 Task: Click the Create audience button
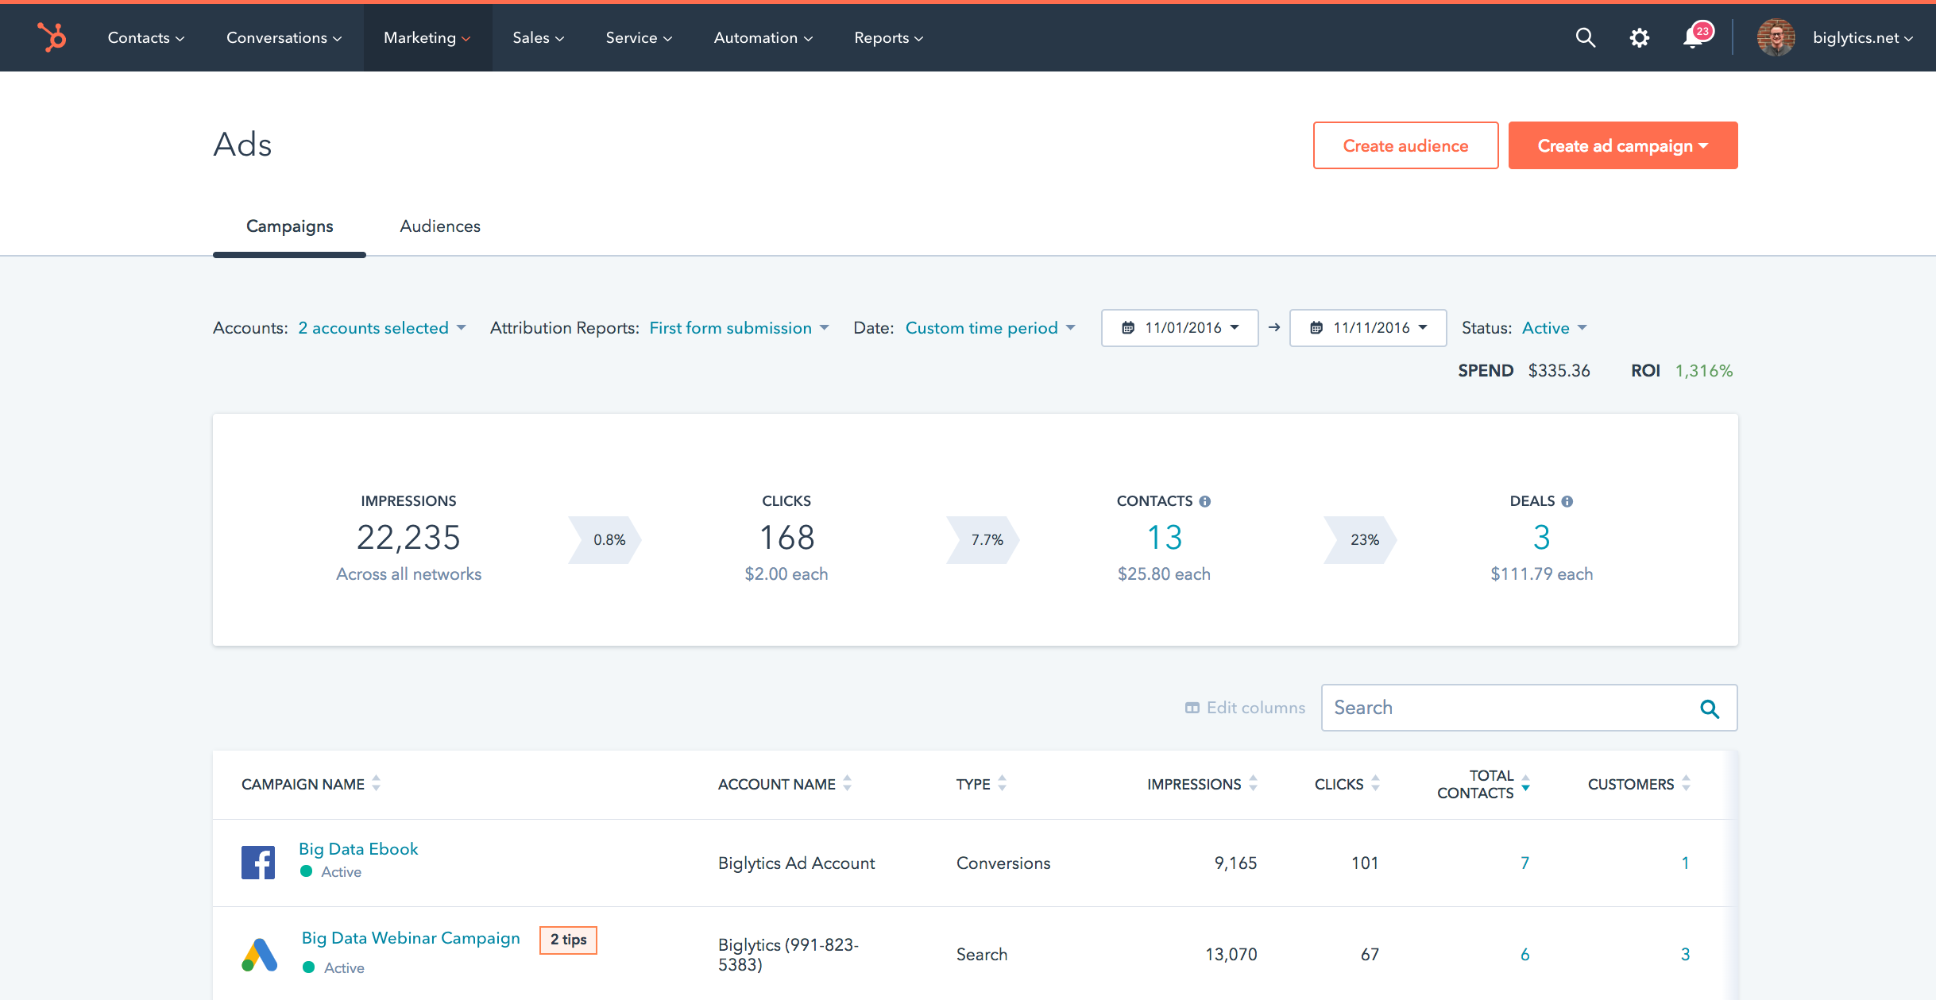(1405, 144)
